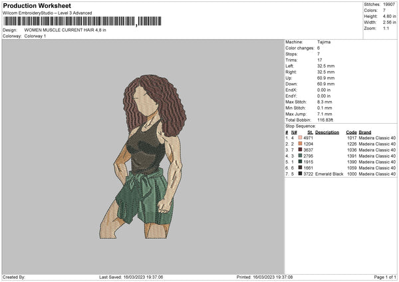Image resolution: width=399 pixels, height=282 pixels.
Task: Click the stitches count 19907
Action: 389,5
